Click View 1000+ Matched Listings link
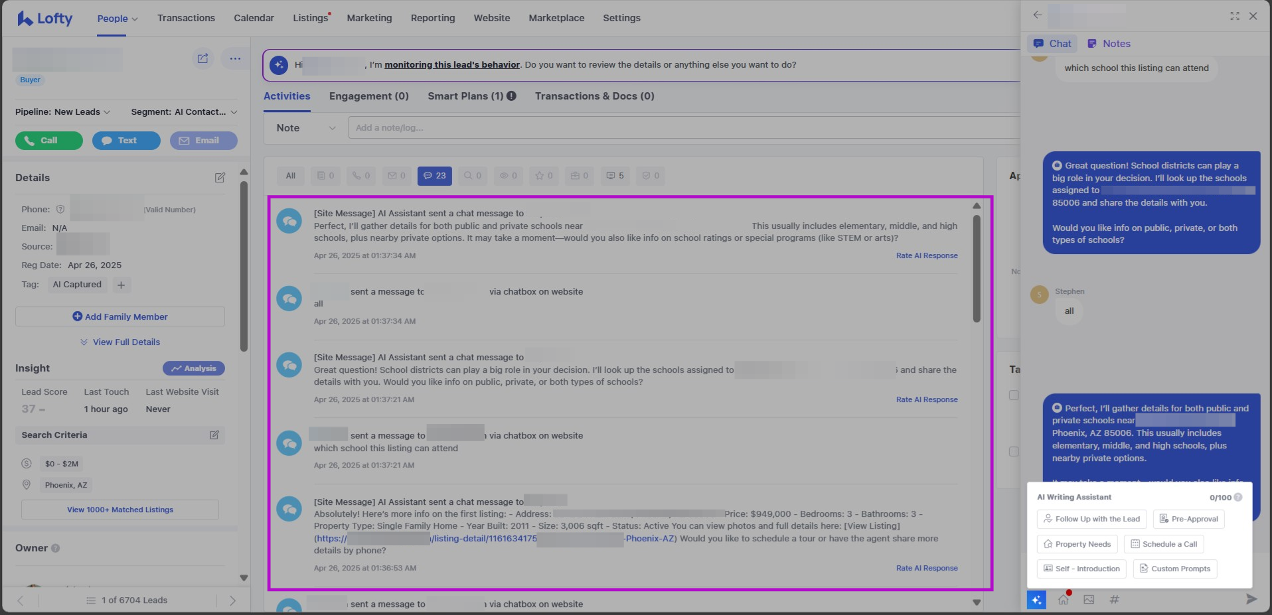The height and width of the screenshot is (615, 1272). point(120,510)
